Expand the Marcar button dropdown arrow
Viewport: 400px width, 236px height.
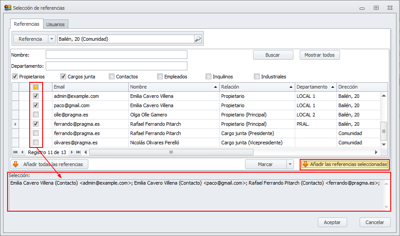(x=290, y=164)
